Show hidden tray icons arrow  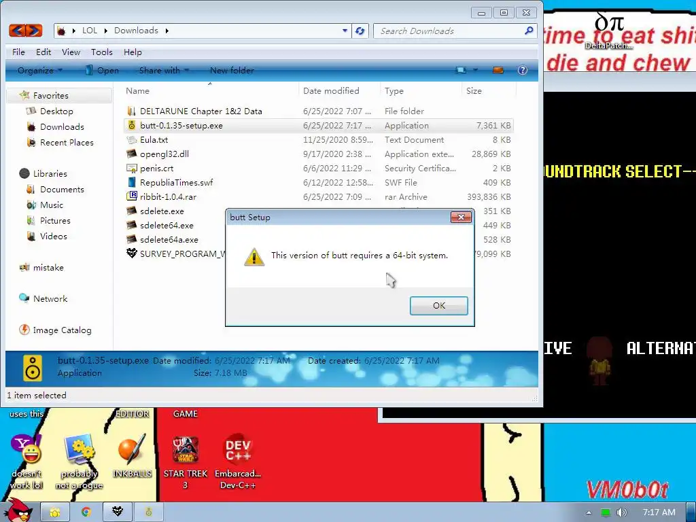pos(589,512)
